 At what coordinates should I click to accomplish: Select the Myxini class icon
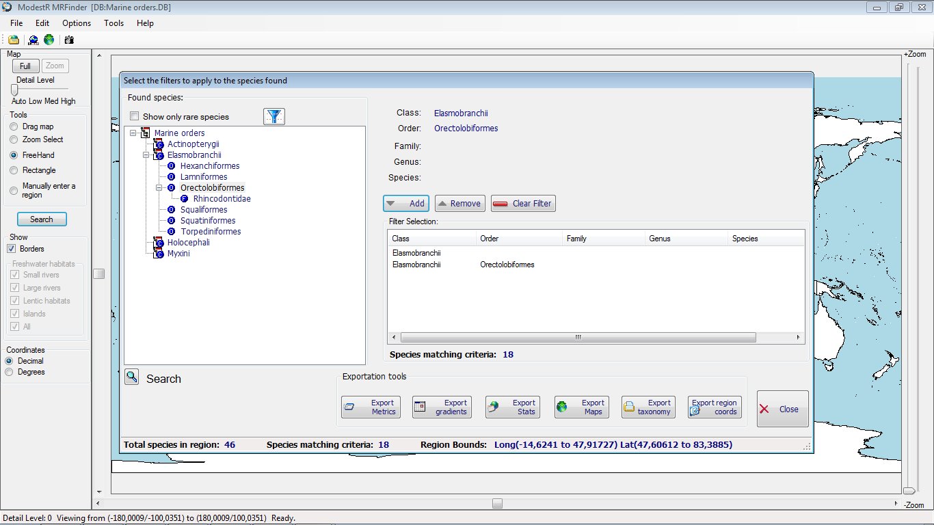coord(159,253)
